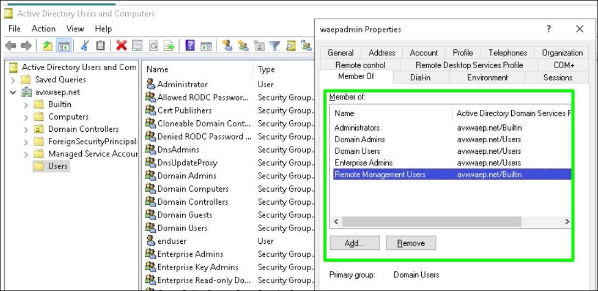Click the red X Delete icon
The image size is (598, 291).
(121, 46)
